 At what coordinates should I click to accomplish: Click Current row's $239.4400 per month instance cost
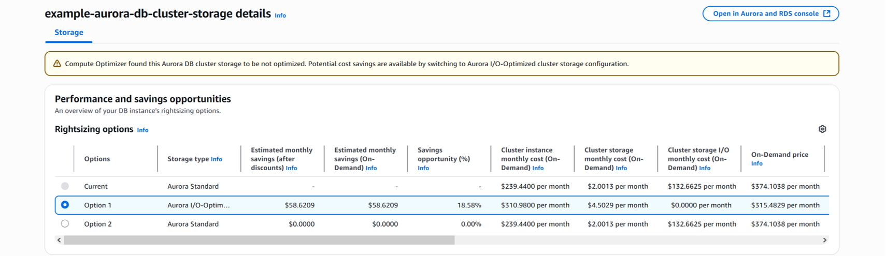(x=535, y=186)
